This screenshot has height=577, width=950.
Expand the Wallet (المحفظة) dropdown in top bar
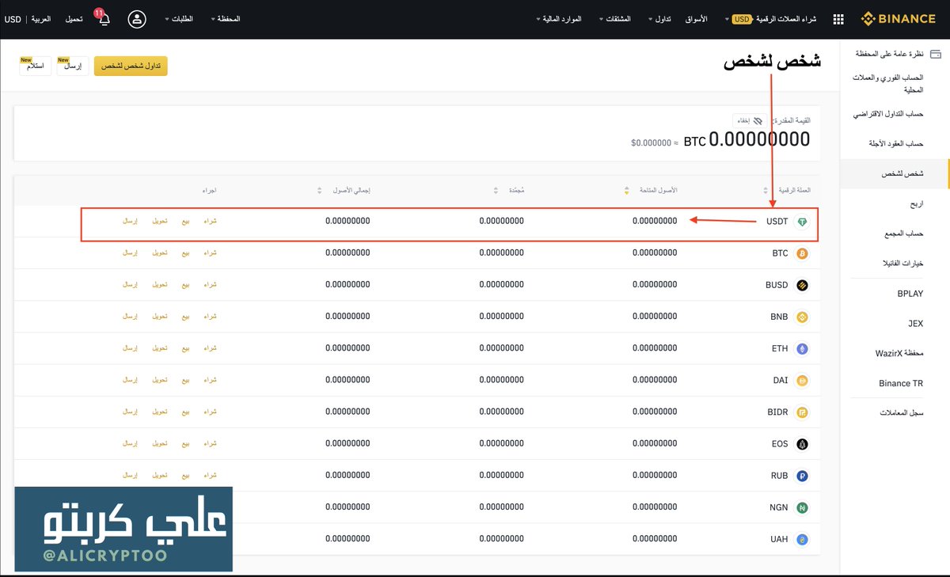[226, 19]
